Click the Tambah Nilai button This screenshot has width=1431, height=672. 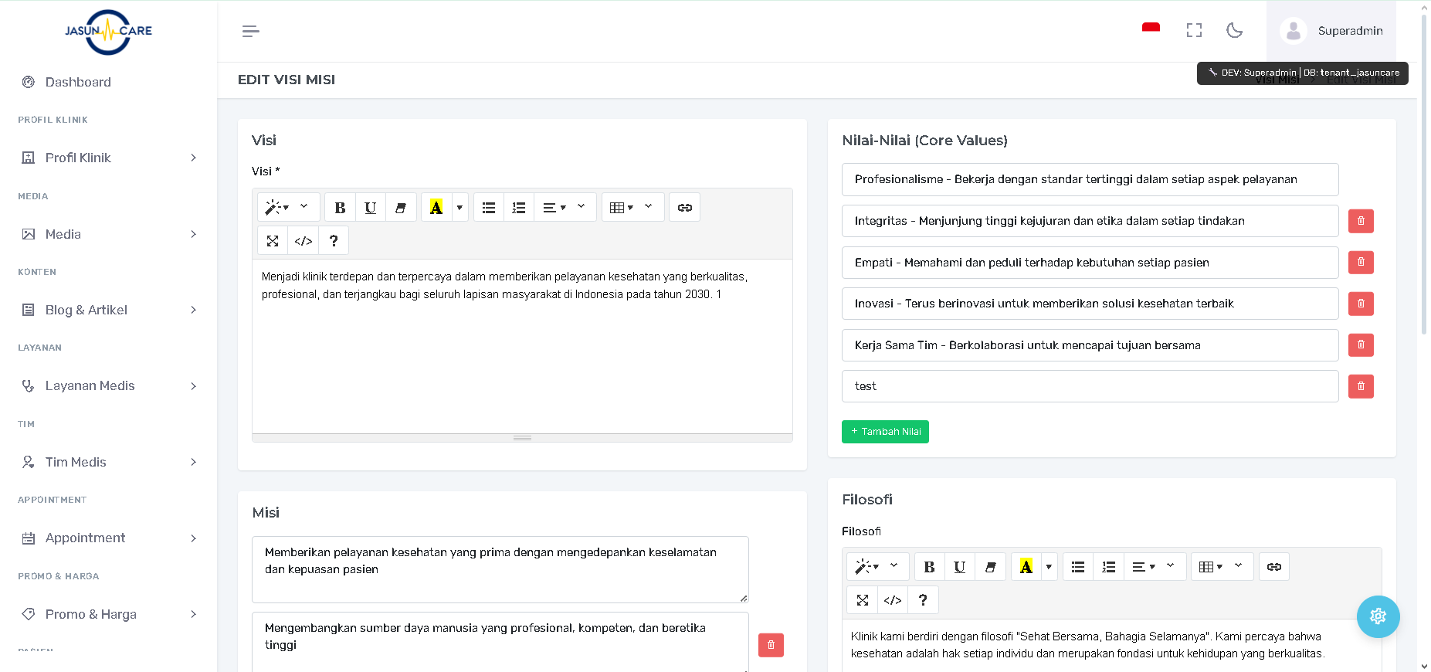pos(885,432)
